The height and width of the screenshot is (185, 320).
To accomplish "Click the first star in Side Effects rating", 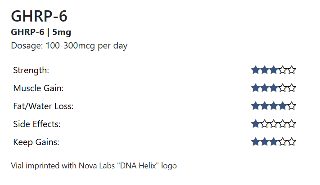I will pos(256,124).
